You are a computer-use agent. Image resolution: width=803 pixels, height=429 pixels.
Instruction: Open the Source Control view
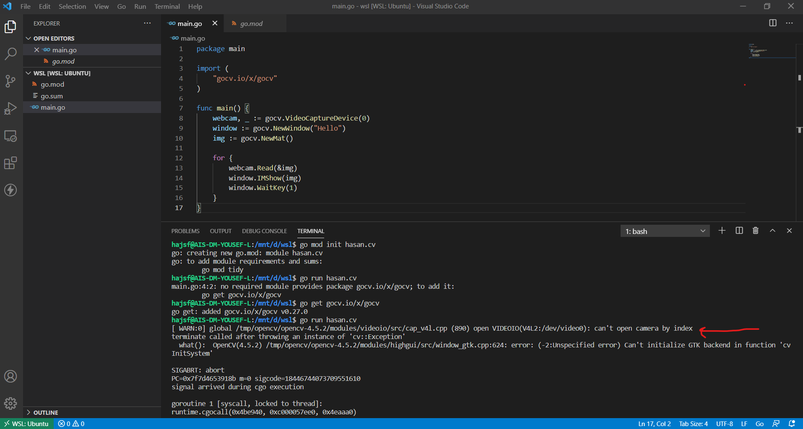(x=10, y=81)
